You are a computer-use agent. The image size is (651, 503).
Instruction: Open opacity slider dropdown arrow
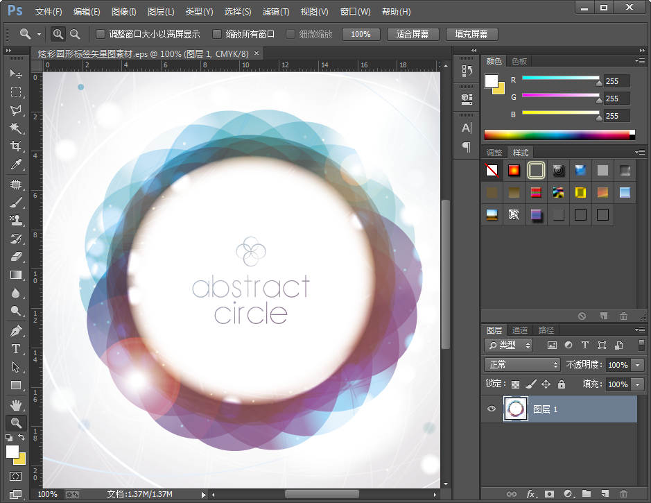[638, 365]
